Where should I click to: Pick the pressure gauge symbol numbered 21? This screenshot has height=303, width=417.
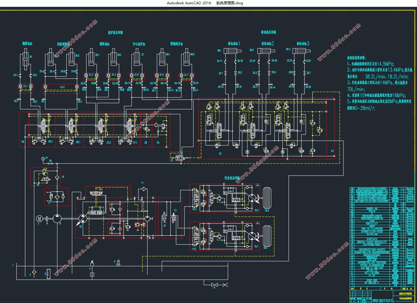click(43, 159)
